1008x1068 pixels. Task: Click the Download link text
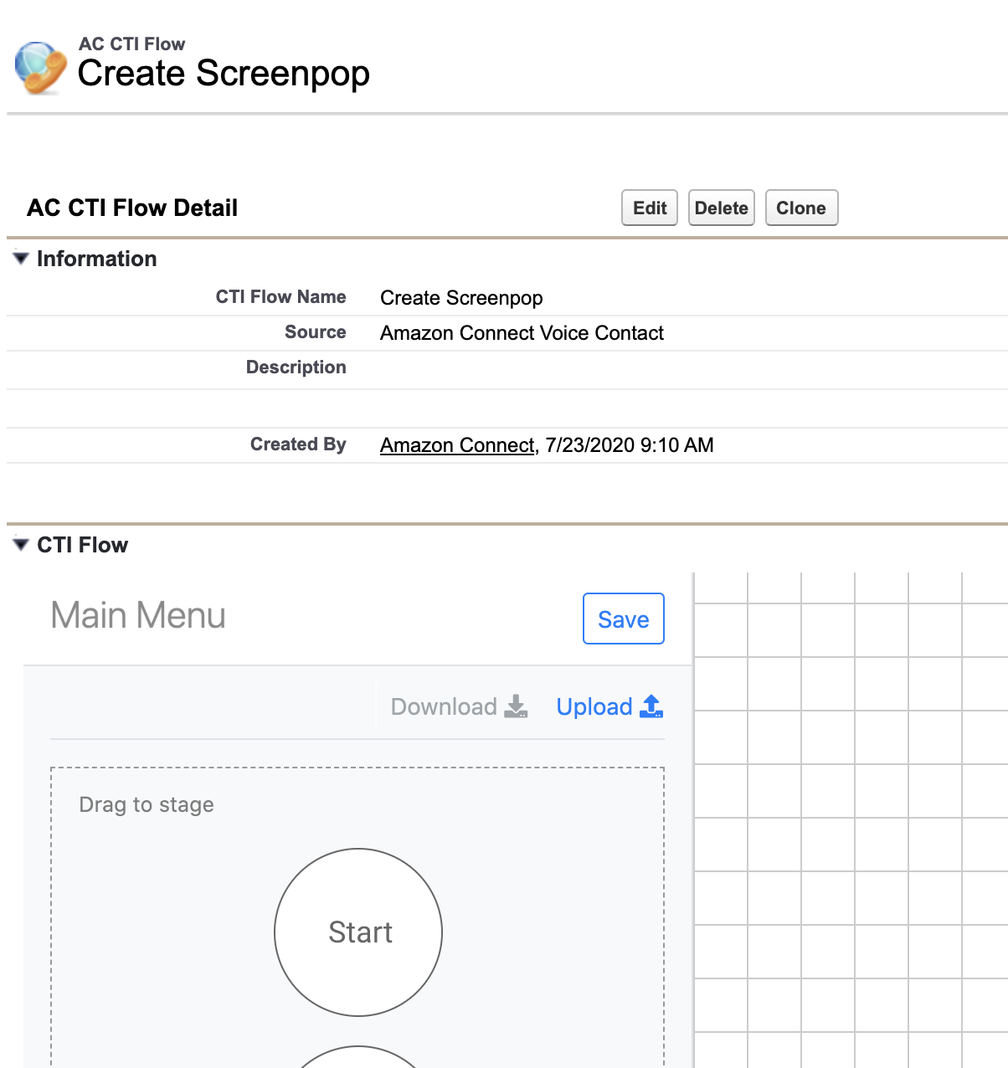(x=444, y=706)
